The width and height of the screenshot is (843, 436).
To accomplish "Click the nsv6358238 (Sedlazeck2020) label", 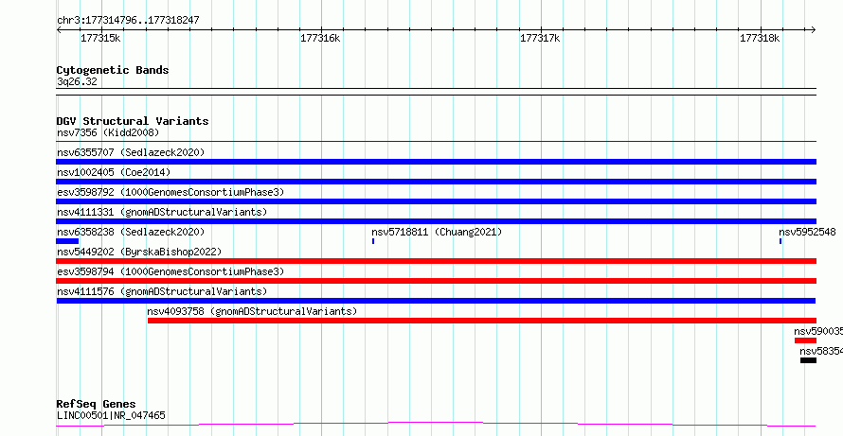I will pyautogui.click(x=131, y=232).
